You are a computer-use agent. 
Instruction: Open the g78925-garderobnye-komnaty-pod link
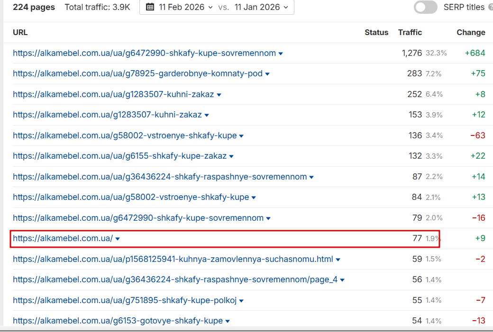pos(137,73)
